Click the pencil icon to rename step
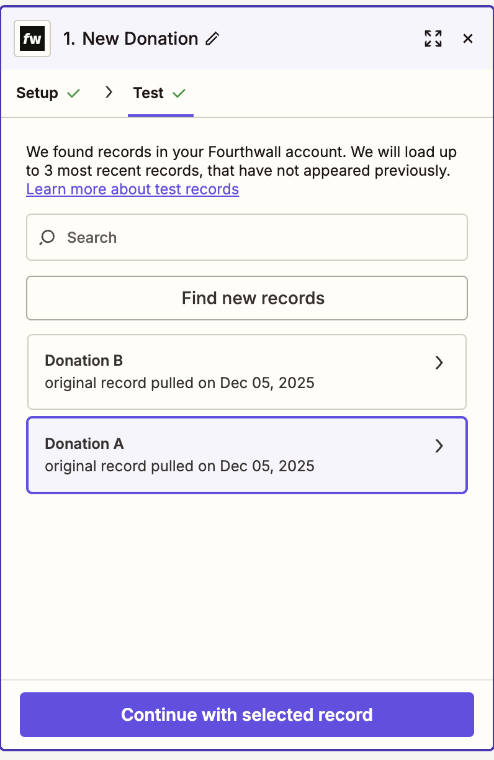 tap(212, 39)
